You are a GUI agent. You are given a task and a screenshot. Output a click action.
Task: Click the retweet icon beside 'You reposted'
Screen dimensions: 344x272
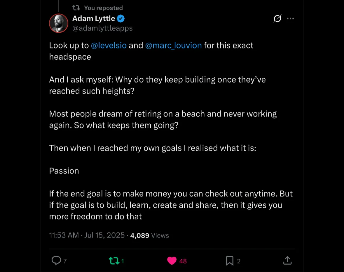pos(76,8)
